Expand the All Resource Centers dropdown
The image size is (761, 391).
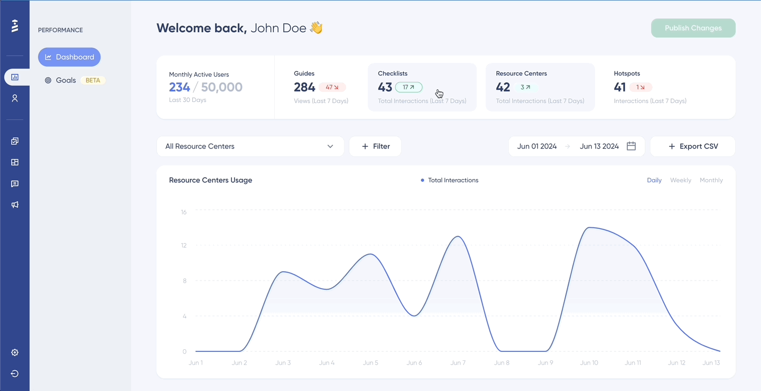coord(250,146)
